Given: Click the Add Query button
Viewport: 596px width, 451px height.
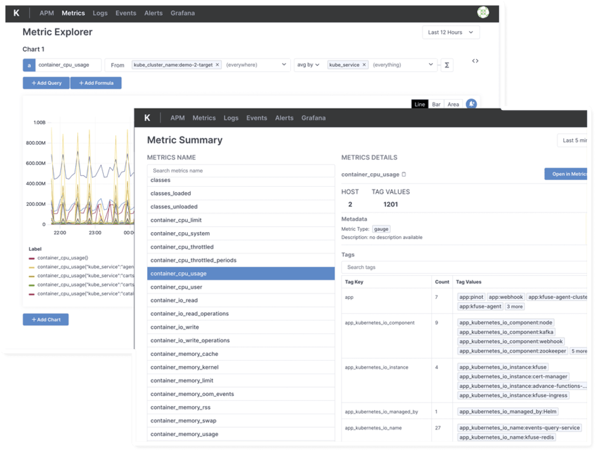Looking at the screenshot, I should point(46,83).
